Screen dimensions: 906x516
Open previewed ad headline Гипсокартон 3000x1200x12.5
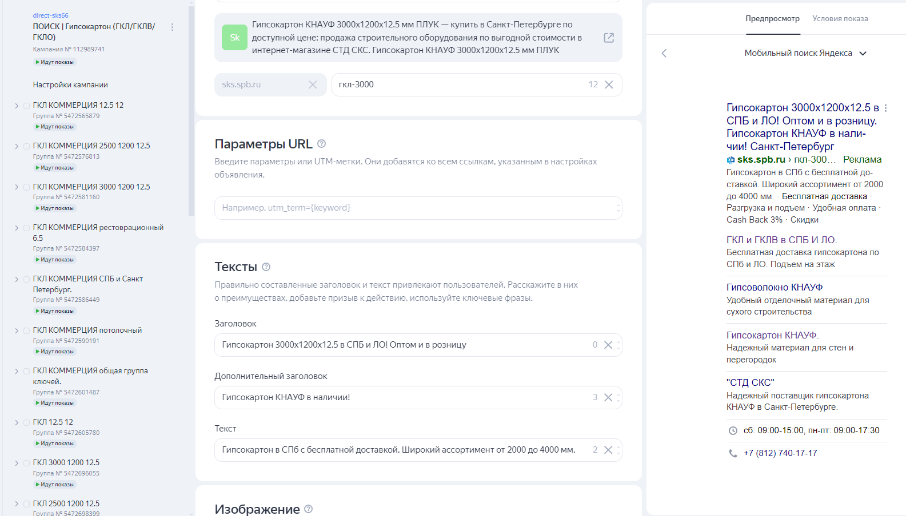[802, 127]
